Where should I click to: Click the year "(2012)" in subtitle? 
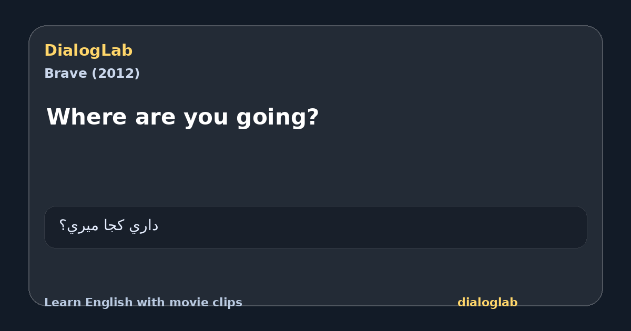116,74
